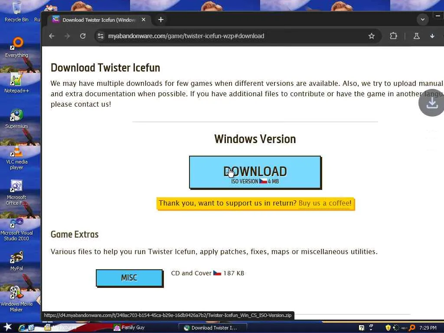Click the browser forward arrow

tap(67, 36)
